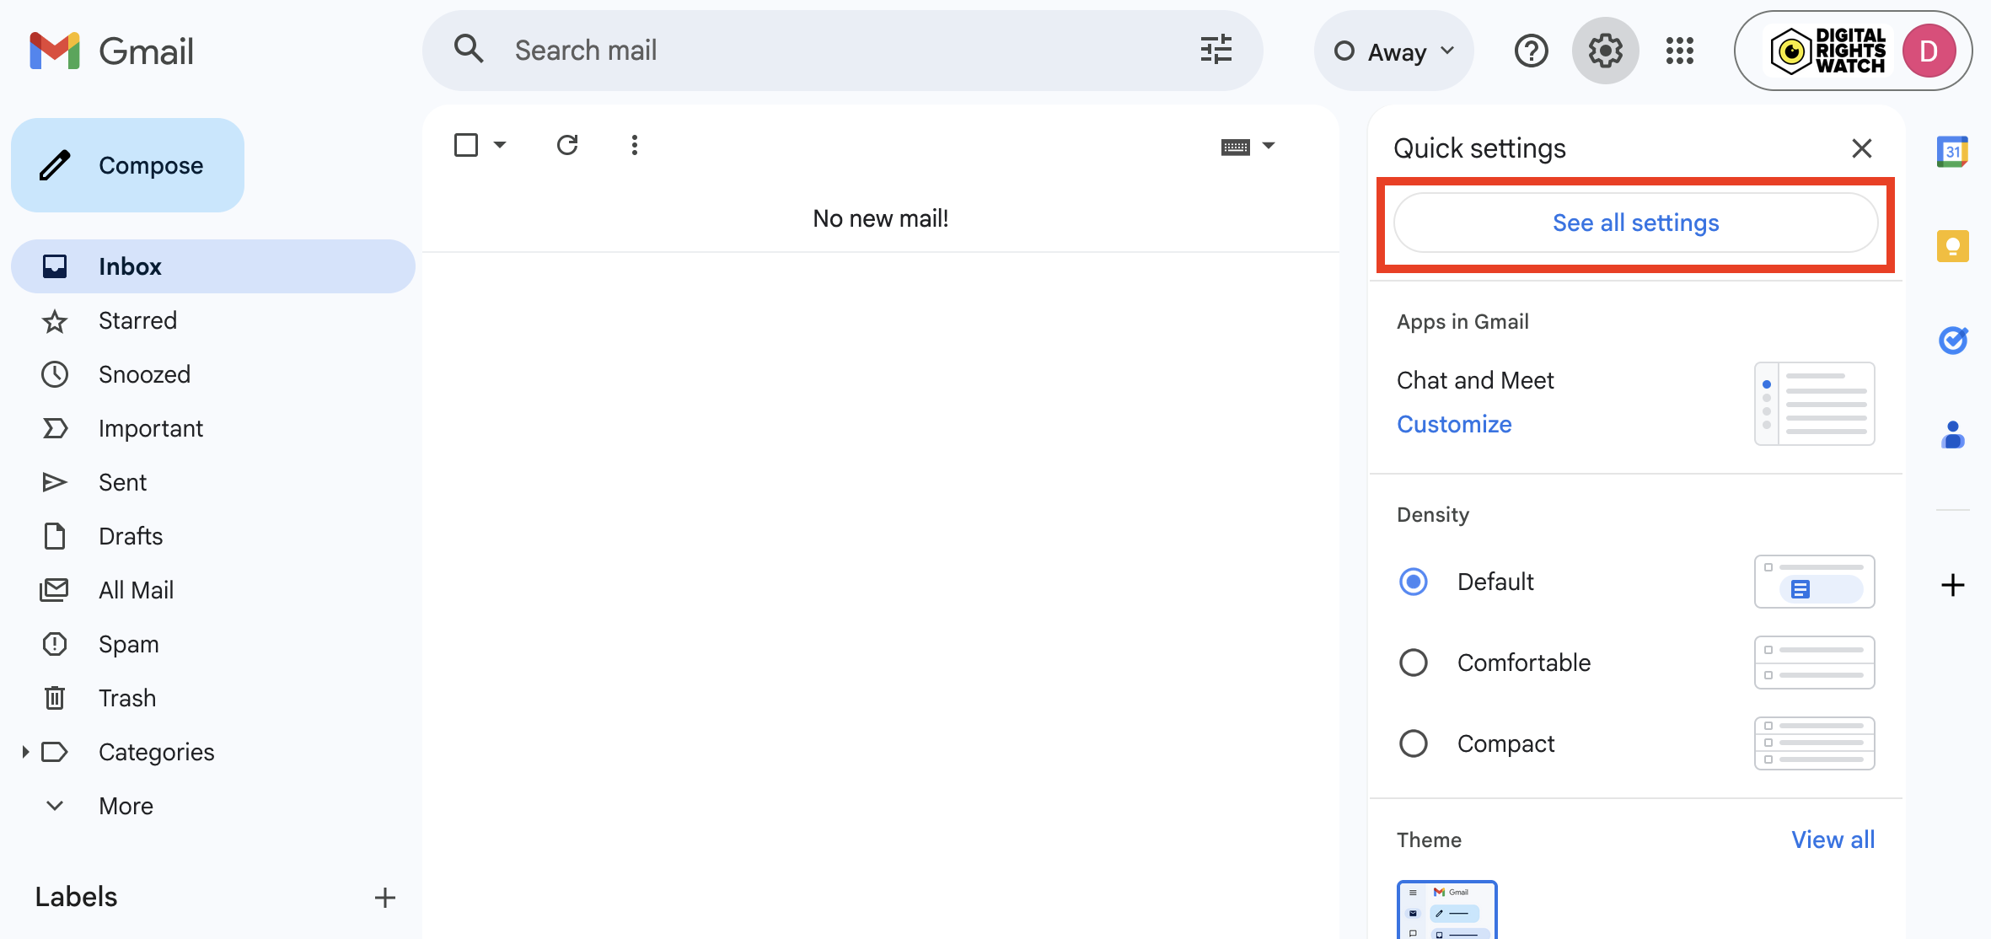Viewport: 1991px width, 939px height.
Task: Click the See all settings button
Action: (x=1635, y=223)
